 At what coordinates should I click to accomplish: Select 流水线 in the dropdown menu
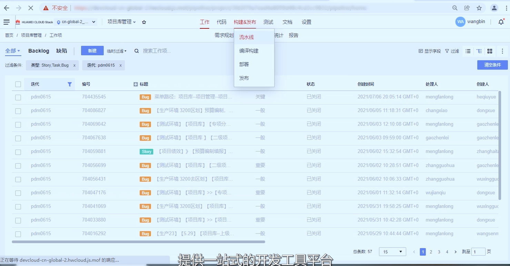[254, 37]
